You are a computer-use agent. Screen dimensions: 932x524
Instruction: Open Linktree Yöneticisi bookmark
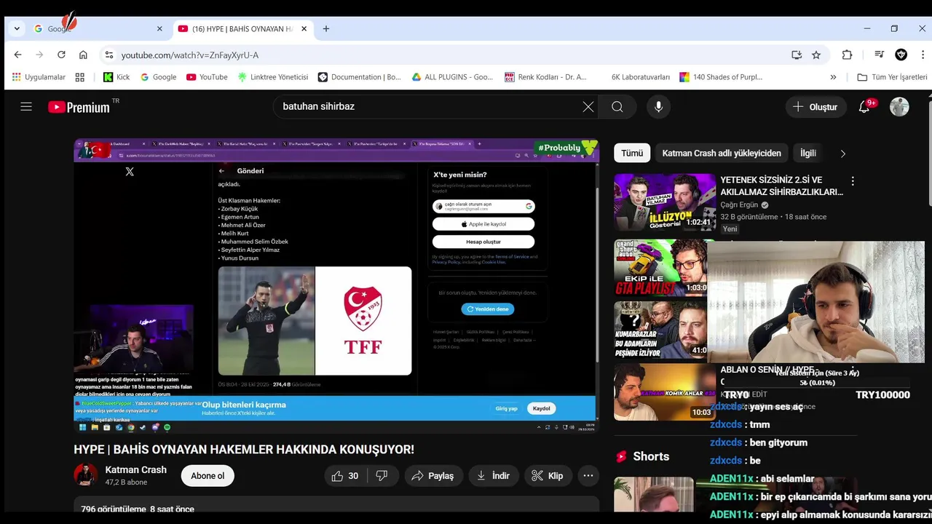273,77
